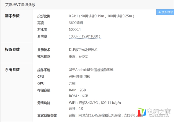Click the 50000:1 contrast value
Image resolution: width=174 pixels, height=122 pixels.
(75, 30)
